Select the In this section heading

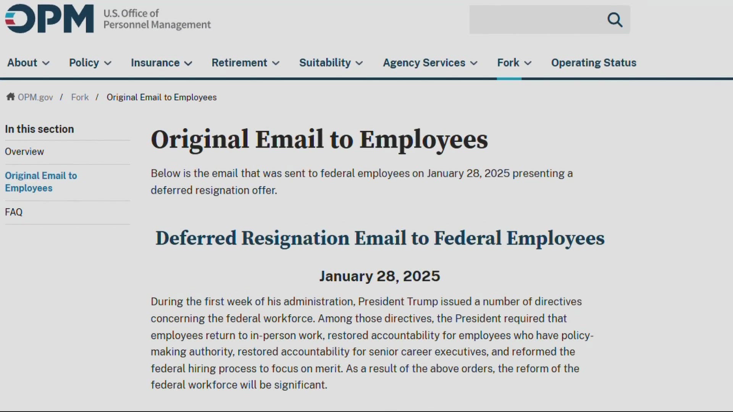point(39,129)
